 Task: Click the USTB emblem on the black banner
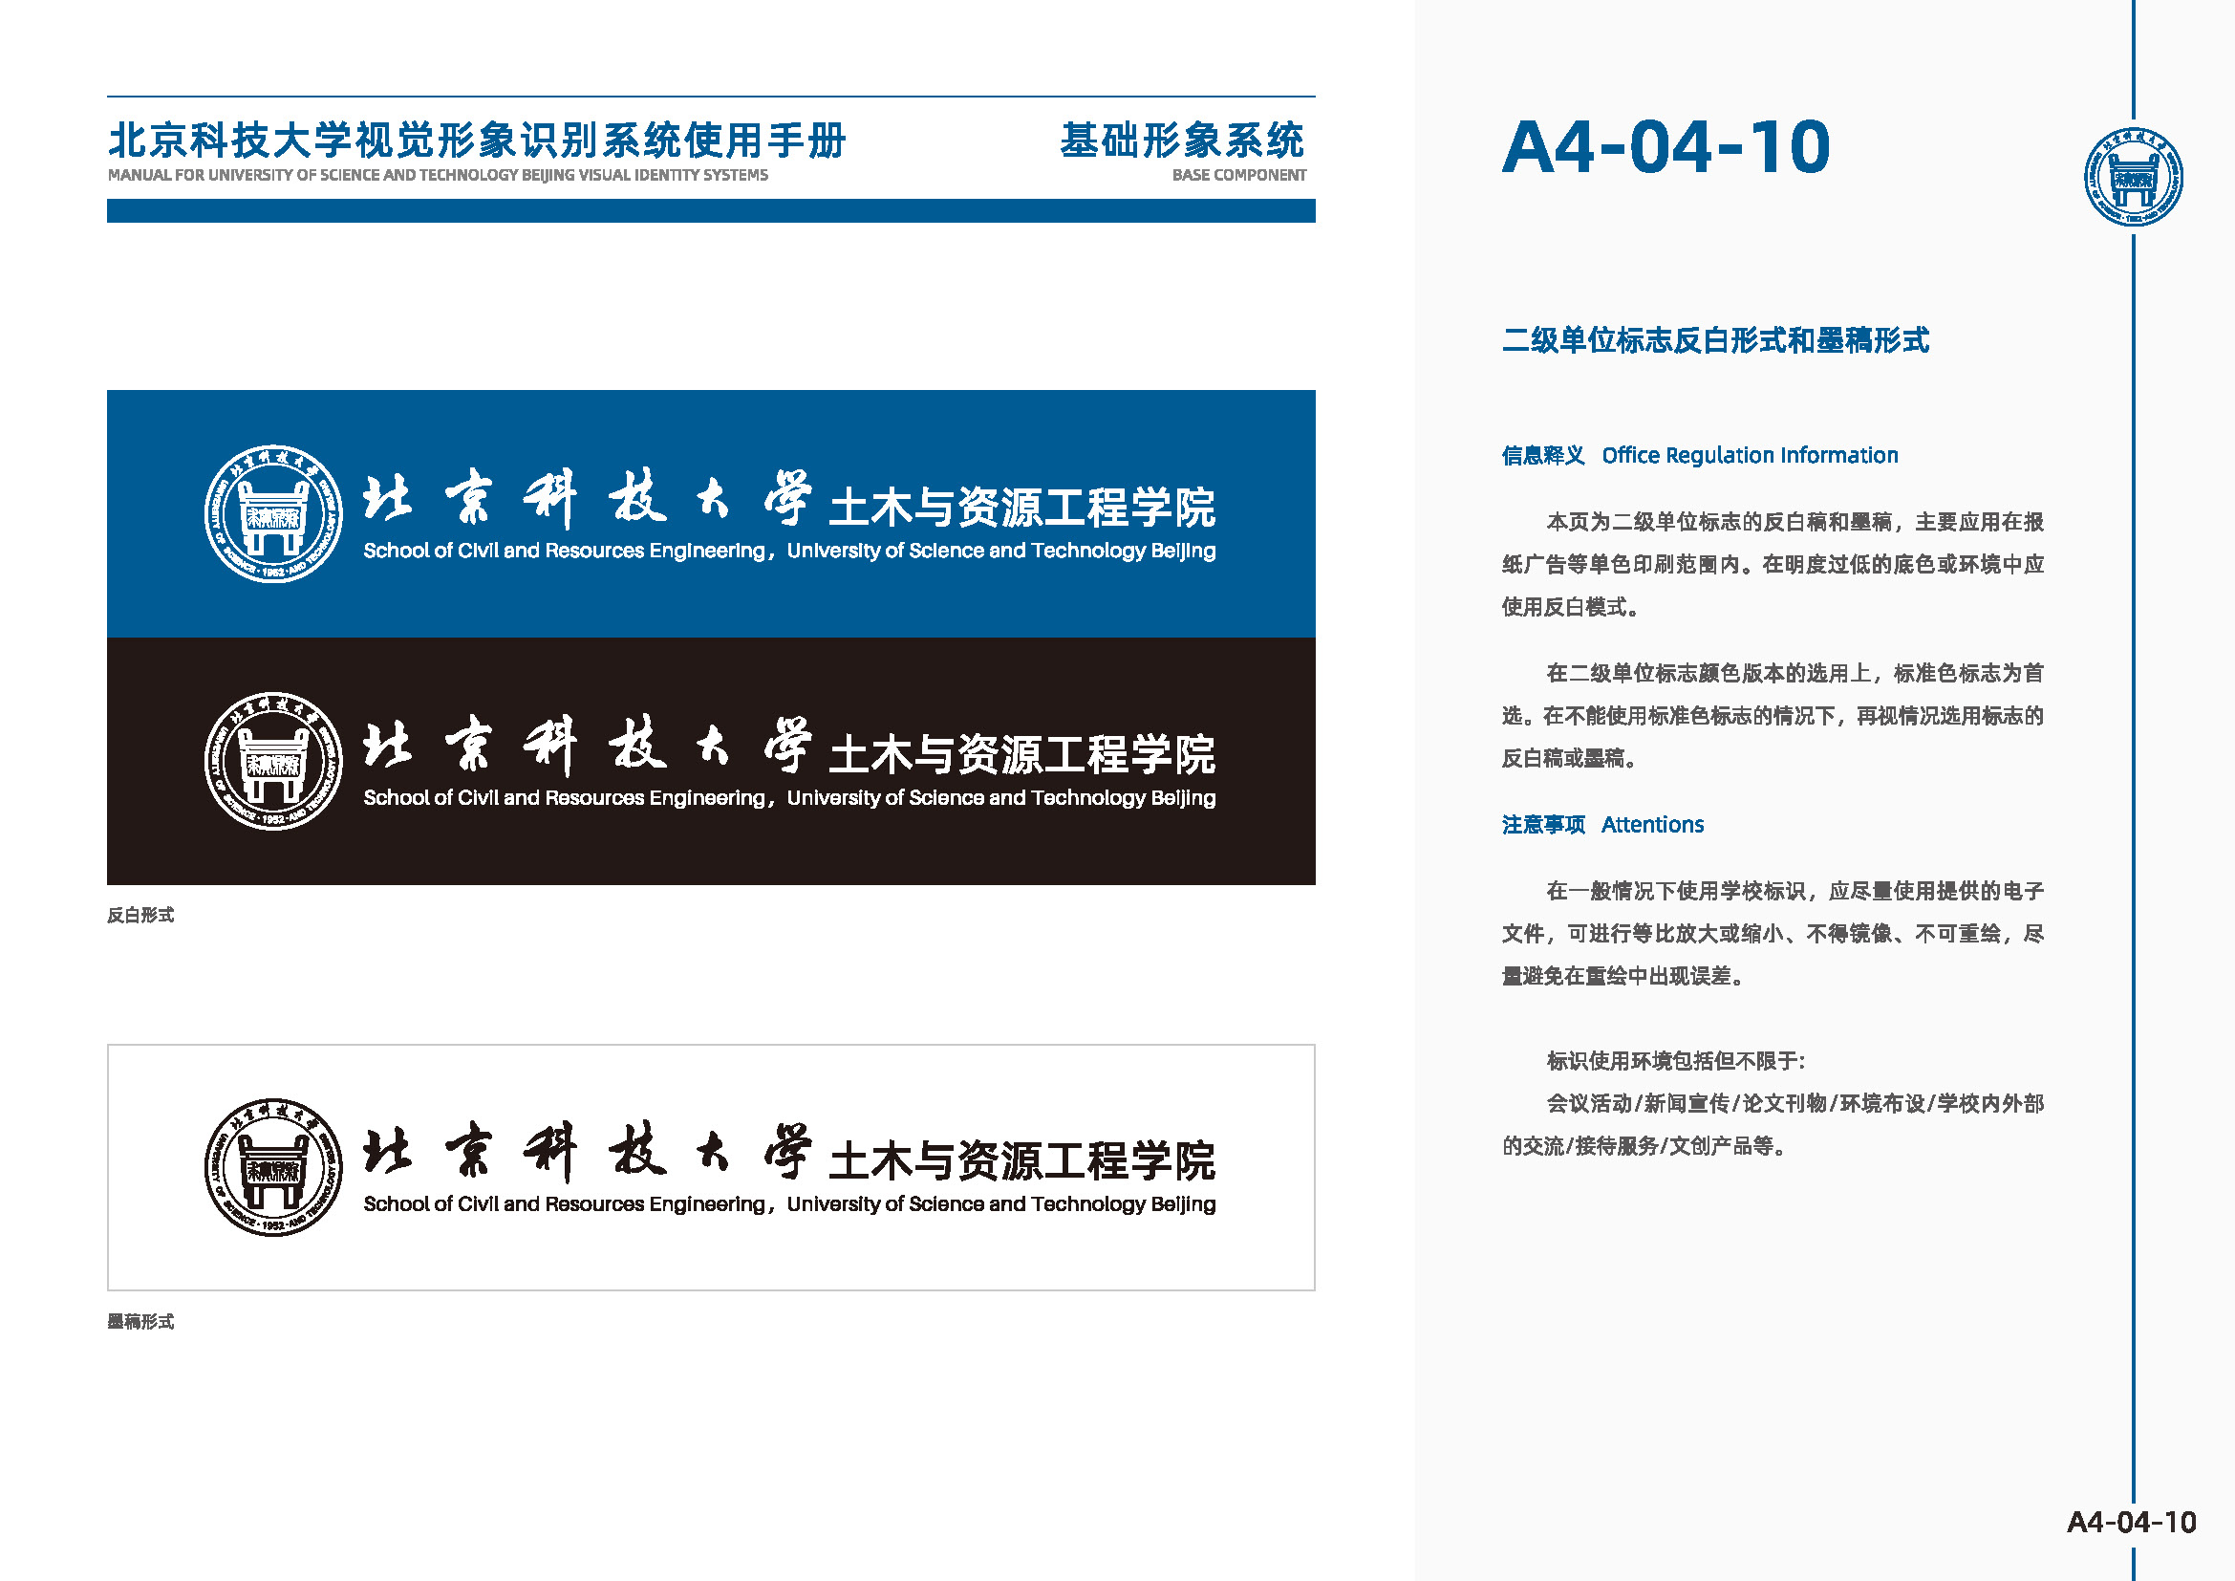(273, 761)
